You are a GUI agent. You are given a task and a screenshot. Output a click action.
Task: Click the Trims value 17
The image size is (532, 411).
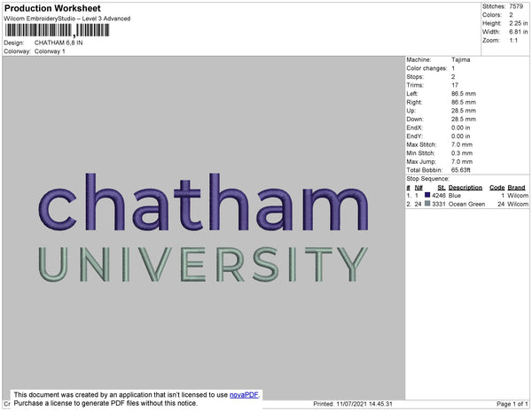tap(455, 85)
